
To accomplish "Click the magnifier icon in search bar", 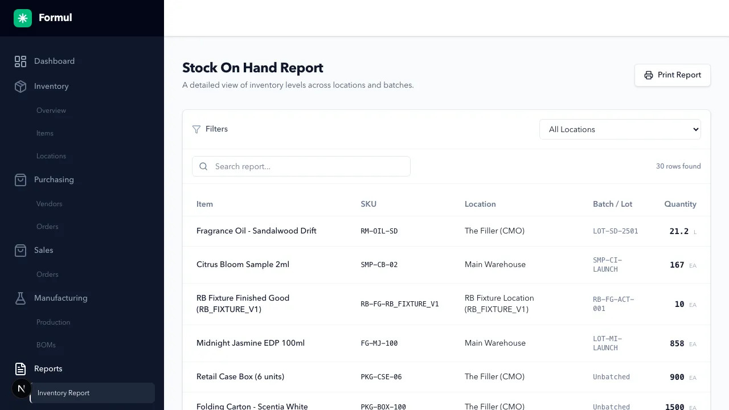I will 203,166.
